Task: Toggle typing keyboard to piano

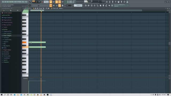Action: click(51, 5)
